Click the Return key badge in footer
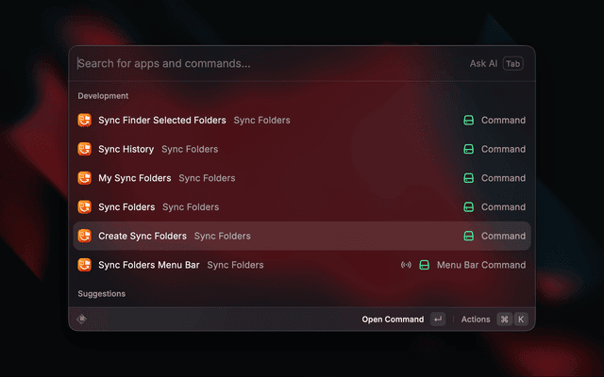The image size is (604, 377). point(438,320)
